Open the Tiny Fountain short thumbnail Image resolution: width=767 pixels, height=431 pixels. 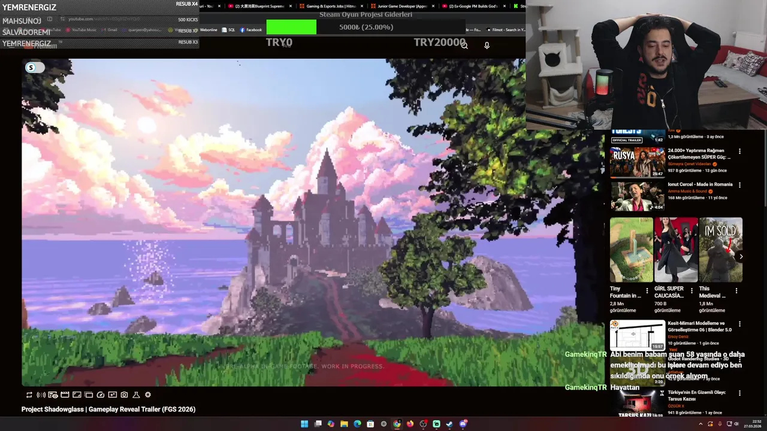[x=632, y=250]
